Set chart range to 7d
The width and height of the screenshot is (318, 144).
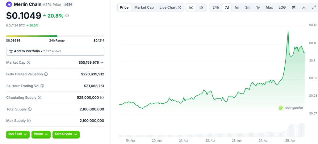pyautogui.click(x=227, y=7)
